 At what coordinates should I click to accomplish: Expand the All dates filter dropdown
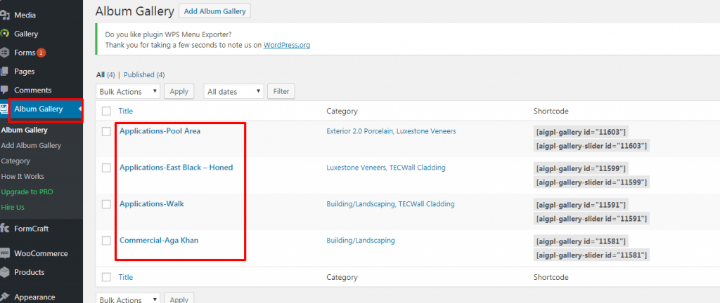(x=233, y=92)
